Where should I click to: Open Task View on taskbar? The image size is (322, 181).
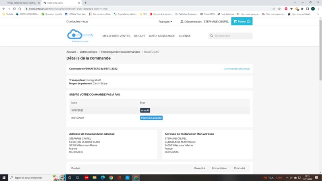78,178
